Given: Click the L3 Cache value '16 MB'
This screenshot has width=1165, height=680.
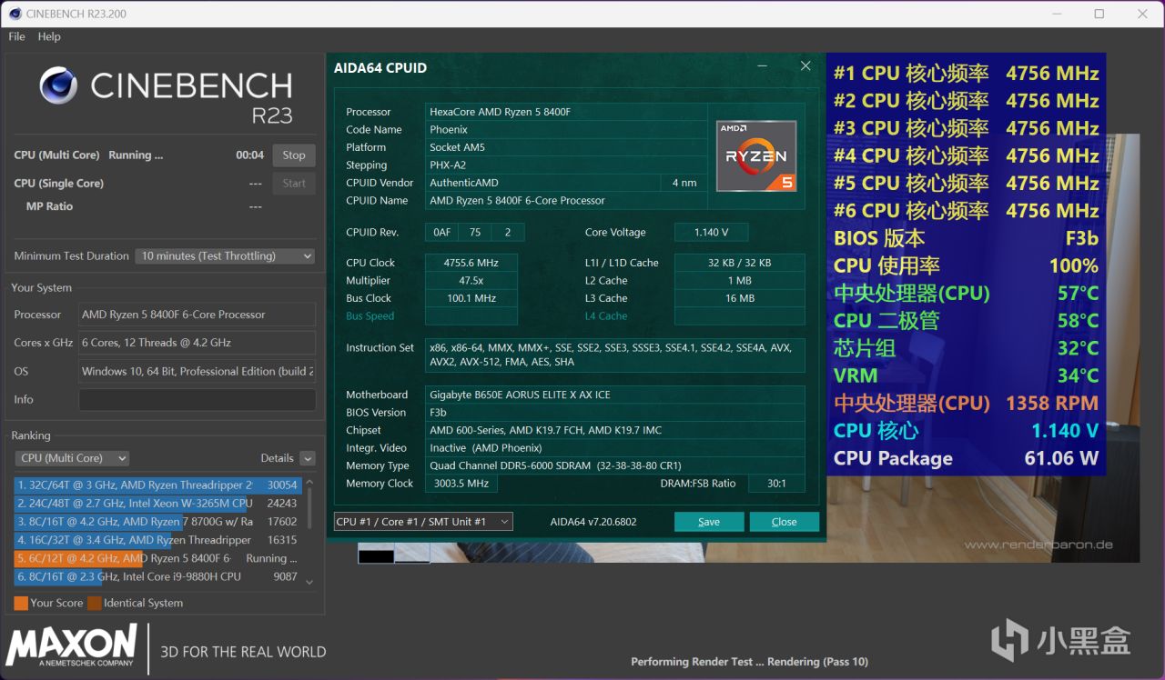Looking at the screenshot, I should [739, 298].
